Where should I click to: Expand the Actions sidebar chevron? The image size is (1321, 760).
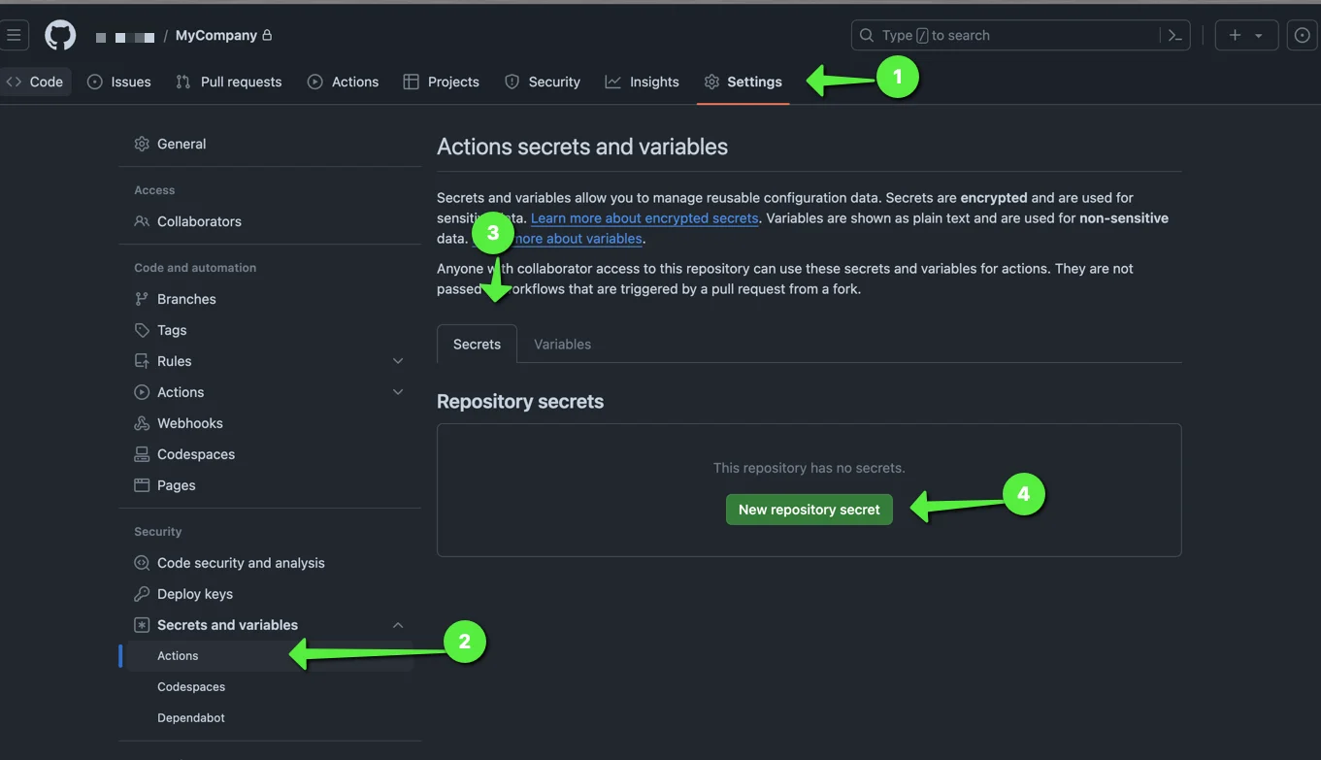[x=398, y=391]
